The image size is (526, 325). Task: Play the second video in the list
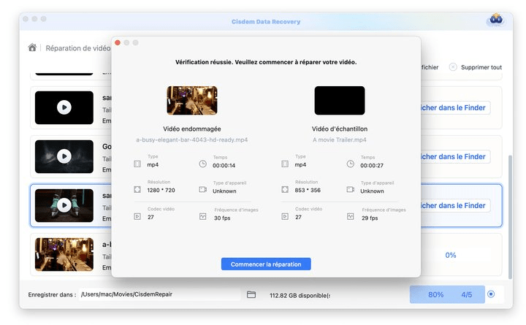click(64, 156)
